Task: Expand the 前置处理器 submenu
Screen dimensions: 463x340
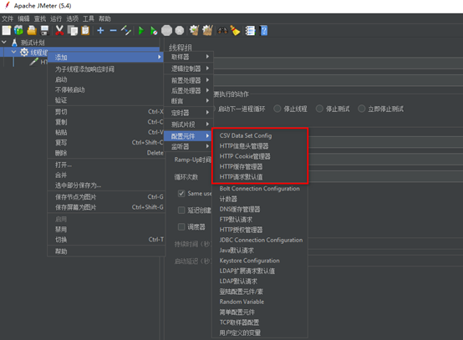Action: [x=188, y=80]
